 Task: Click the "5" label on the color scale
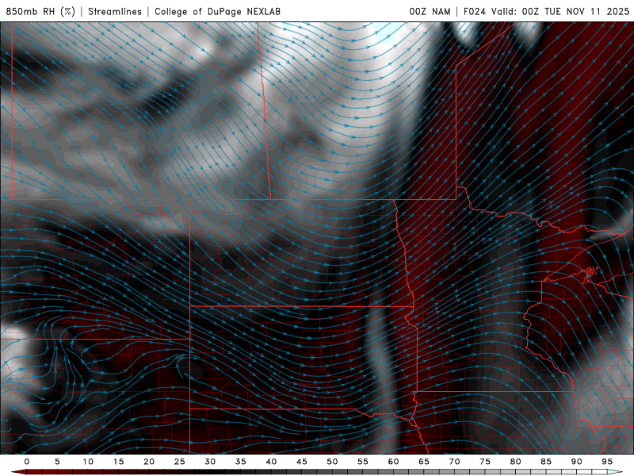[57, 462]
